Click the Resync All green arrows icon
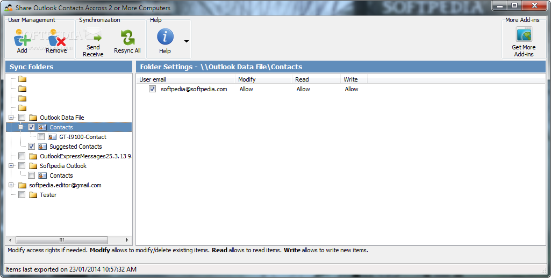551x278 pixels. point(127,38)
